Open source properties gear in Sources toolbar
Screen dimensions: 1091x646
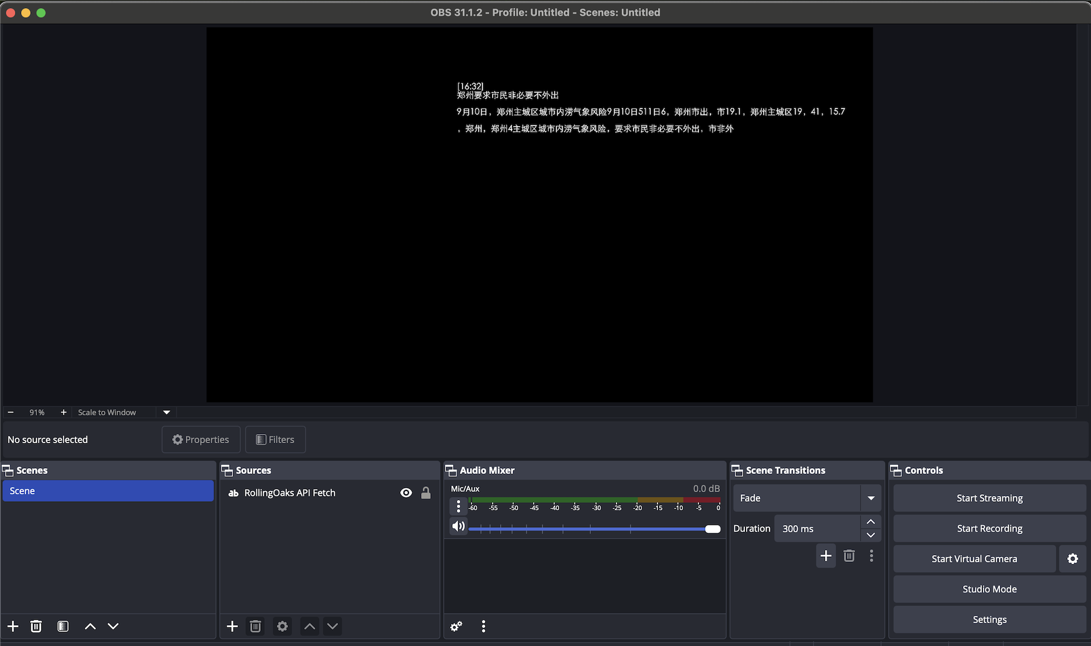(282, 626)
